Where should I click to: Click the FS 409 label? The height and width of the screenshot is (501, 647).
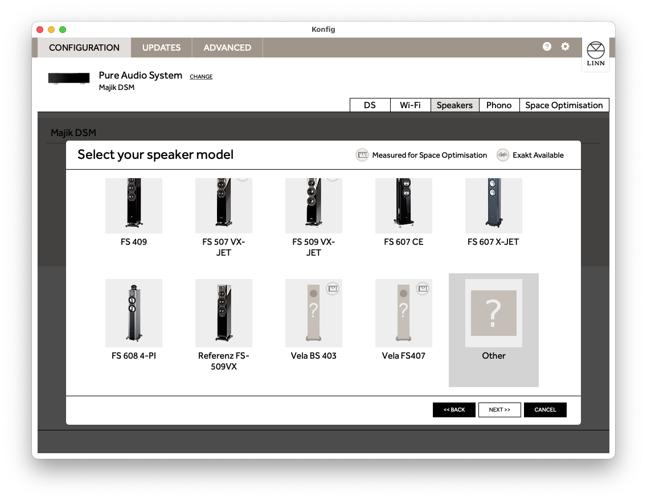[134, 242]
